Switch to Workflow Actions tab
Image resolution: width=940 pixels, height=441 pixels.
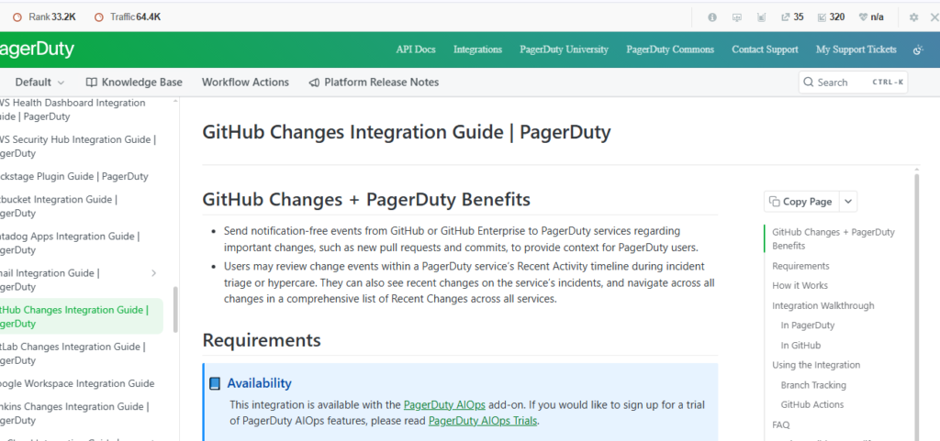coord(245,82)
